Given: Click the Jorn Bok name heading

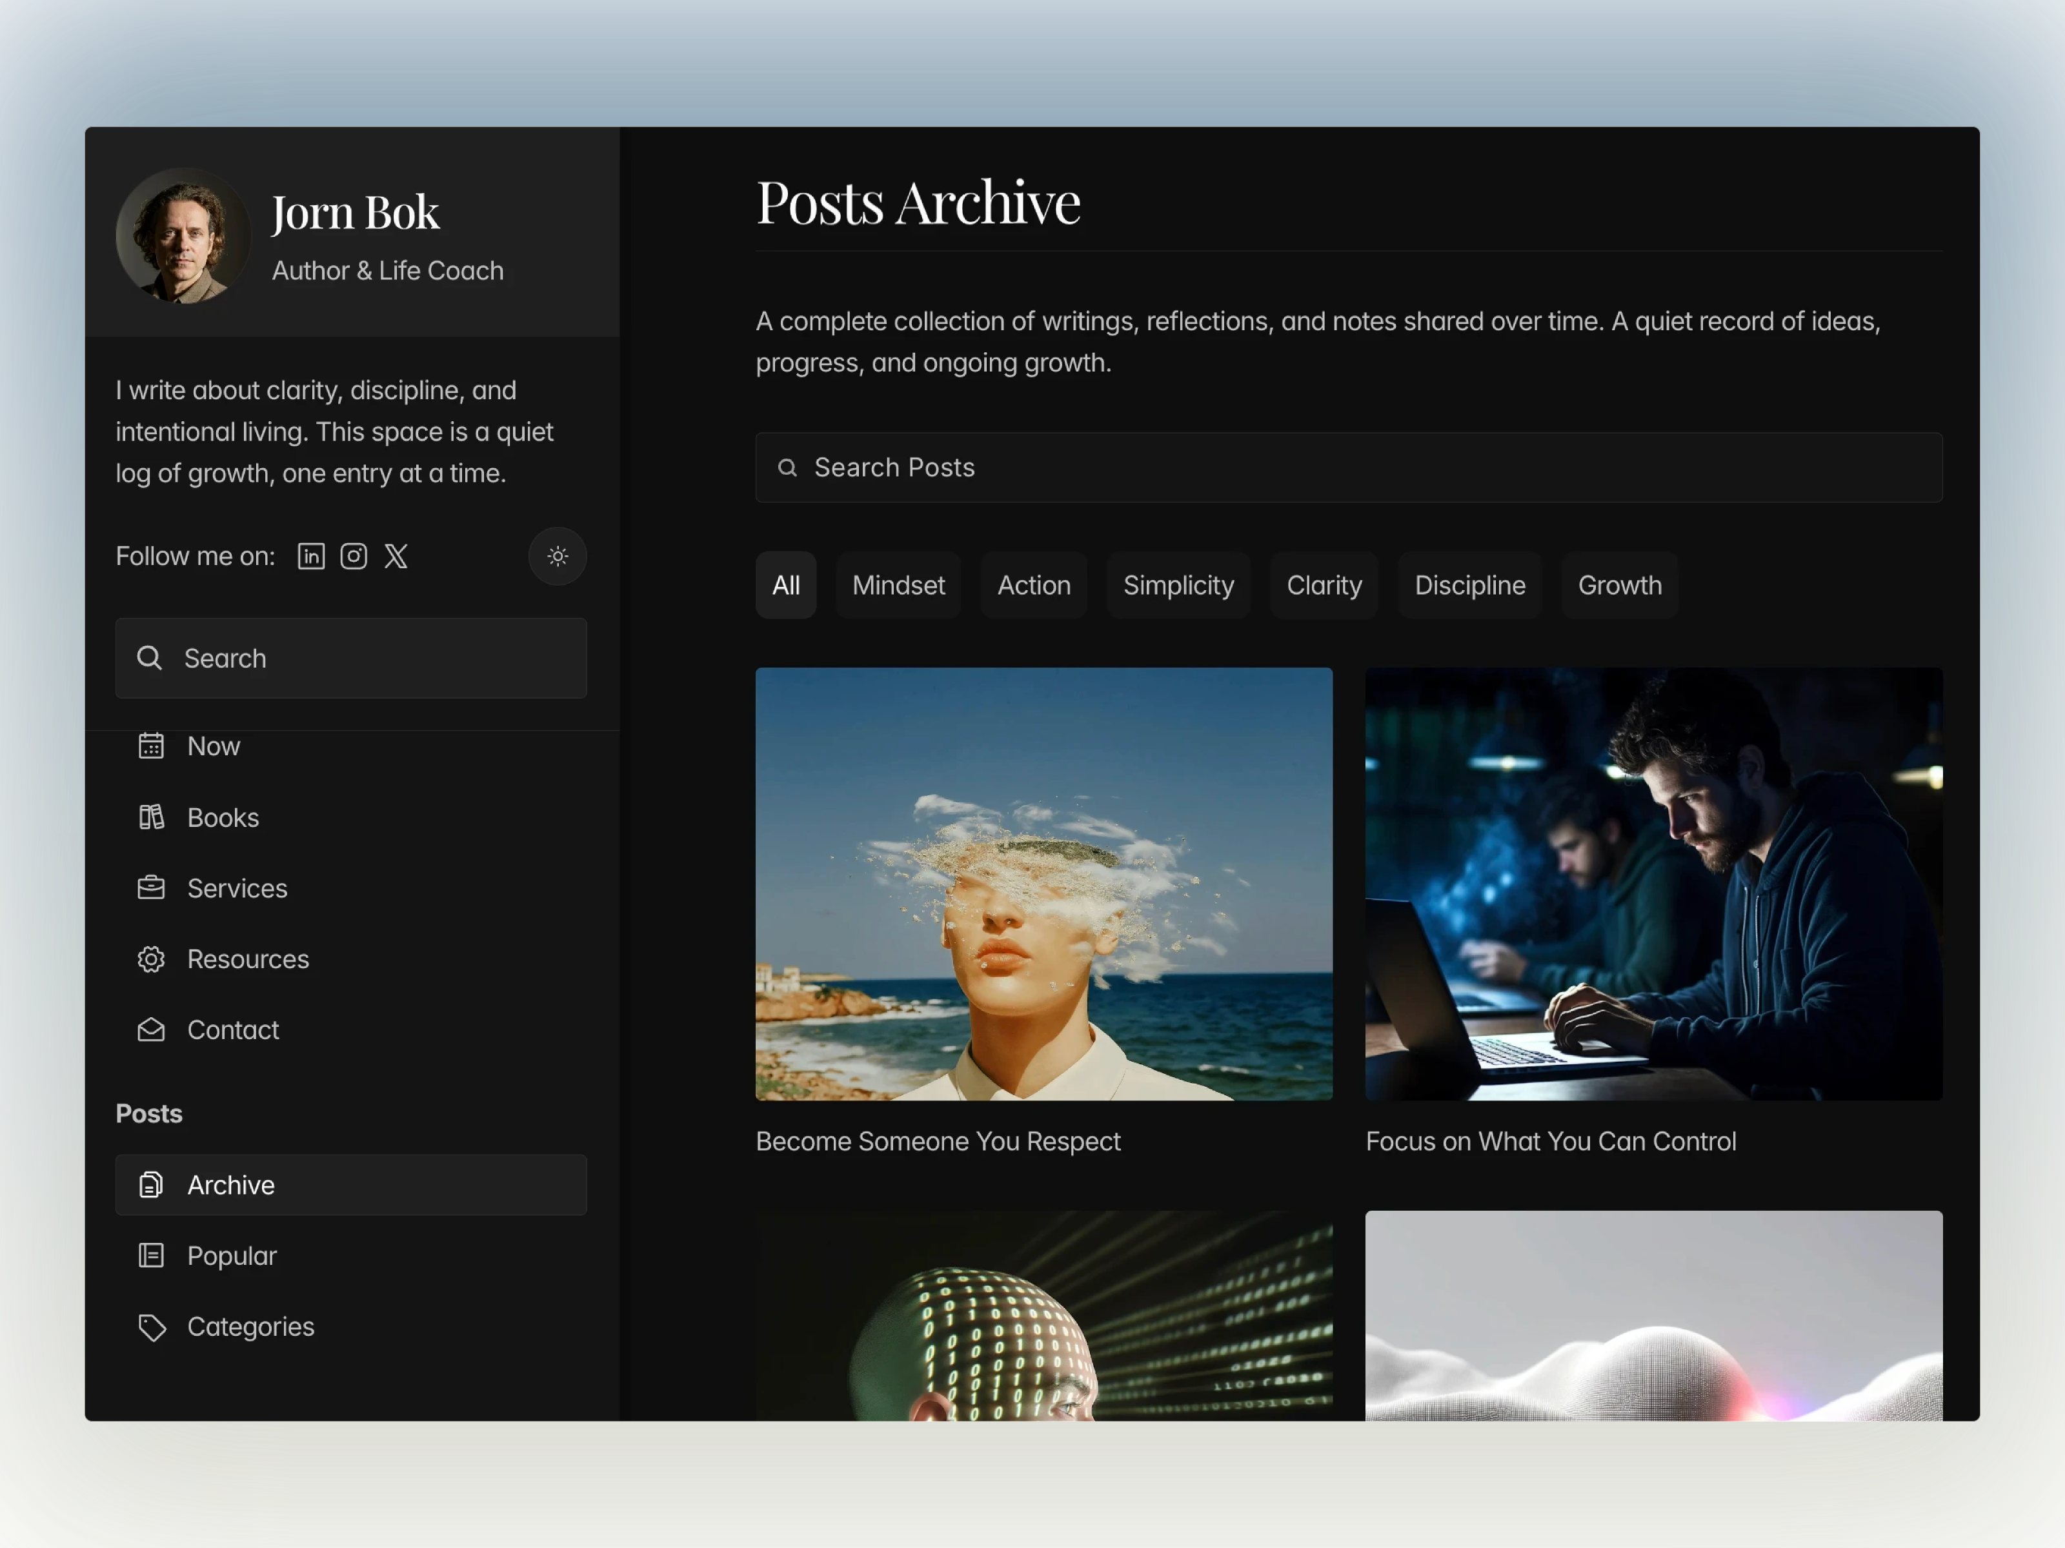Looking at the screenshot, I should pos(355,213).
